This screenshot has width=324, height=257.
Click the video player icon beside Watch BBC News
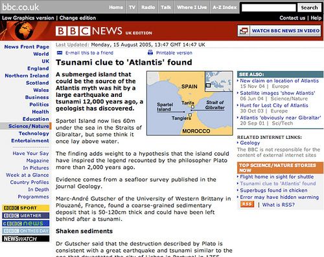244,31
